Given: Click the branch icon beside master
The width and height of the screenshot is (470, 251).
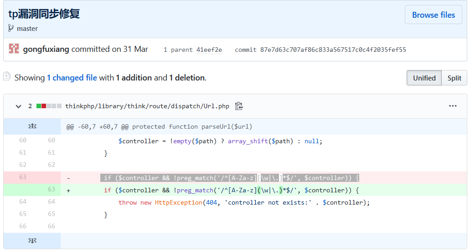Looking at the screenshot, I should (x=11, y=28).
